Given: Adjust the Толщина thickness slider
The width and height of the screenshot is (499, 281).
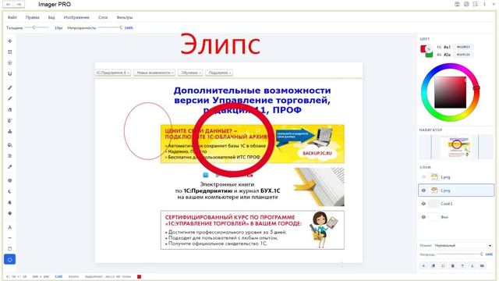Looking at the screenshot, I should click(37, 28).
